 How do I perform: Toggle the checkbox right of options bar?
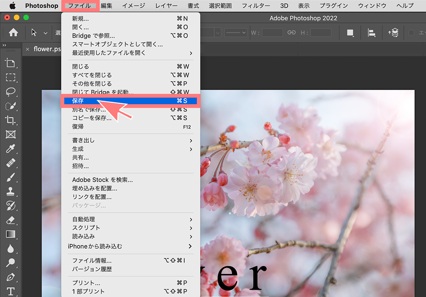411,33
